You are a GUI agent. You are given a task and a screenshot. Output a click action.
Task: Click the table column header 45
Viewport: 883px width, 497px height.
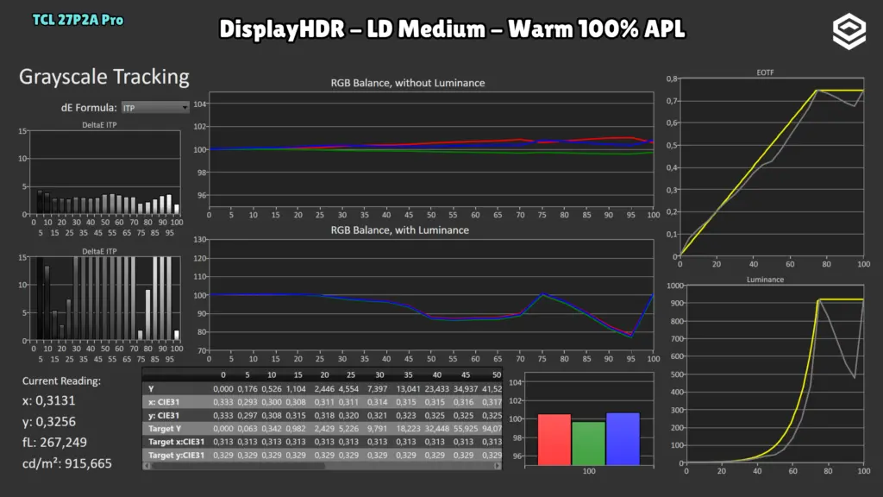click(465, 374)
